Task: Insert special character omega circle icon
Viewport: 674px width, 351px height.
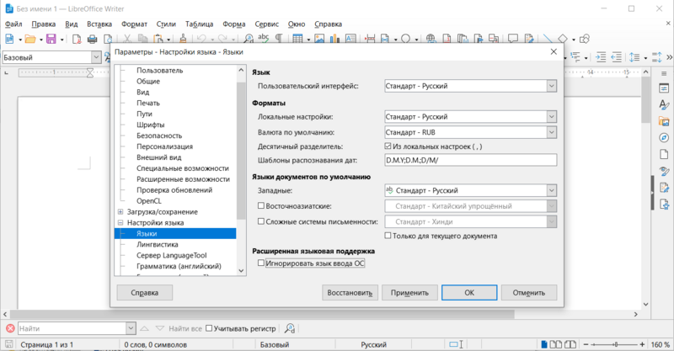Action: pyautogui.click(x=405, y=39)
